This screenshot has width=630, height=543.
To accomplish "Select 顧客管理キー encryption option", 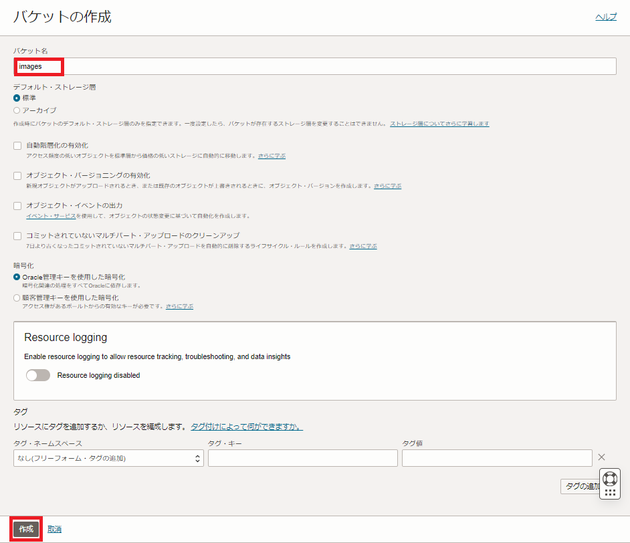I will pyautogui.click(x=17, y=298).
